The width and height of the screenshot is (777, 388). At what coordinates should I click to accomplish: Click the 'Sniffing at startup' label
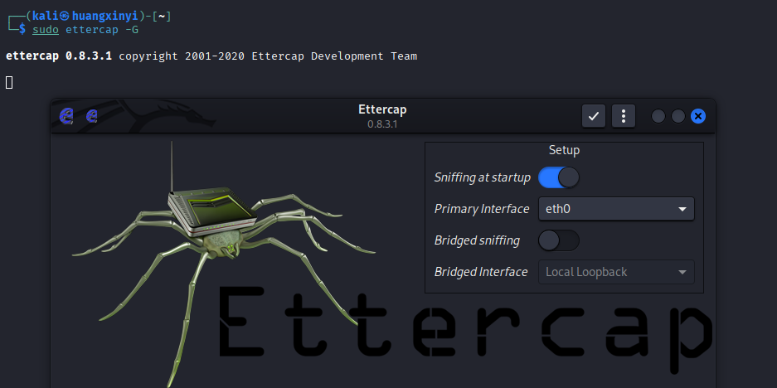(x=482, y=177)
